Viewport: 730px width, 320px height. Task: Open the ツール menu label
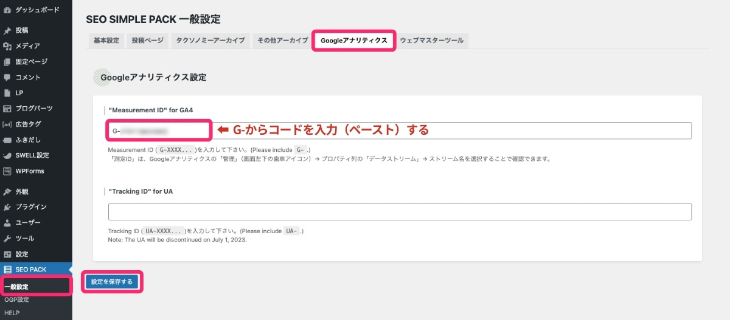(25, 239)
